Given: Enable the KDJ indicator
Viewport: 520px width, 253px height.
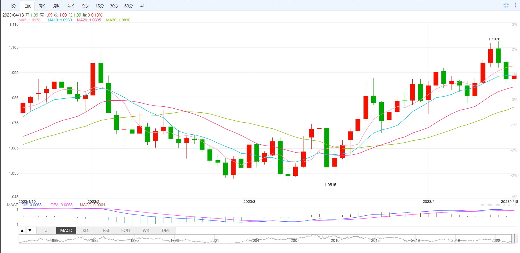Looking at the screenshot, I should coord(86,230).
